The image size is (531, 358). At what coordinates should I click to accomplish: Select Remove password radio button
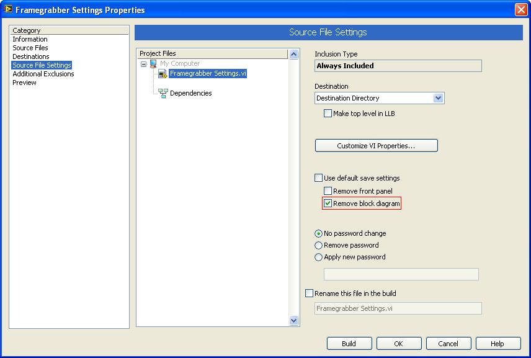[318, 245]
